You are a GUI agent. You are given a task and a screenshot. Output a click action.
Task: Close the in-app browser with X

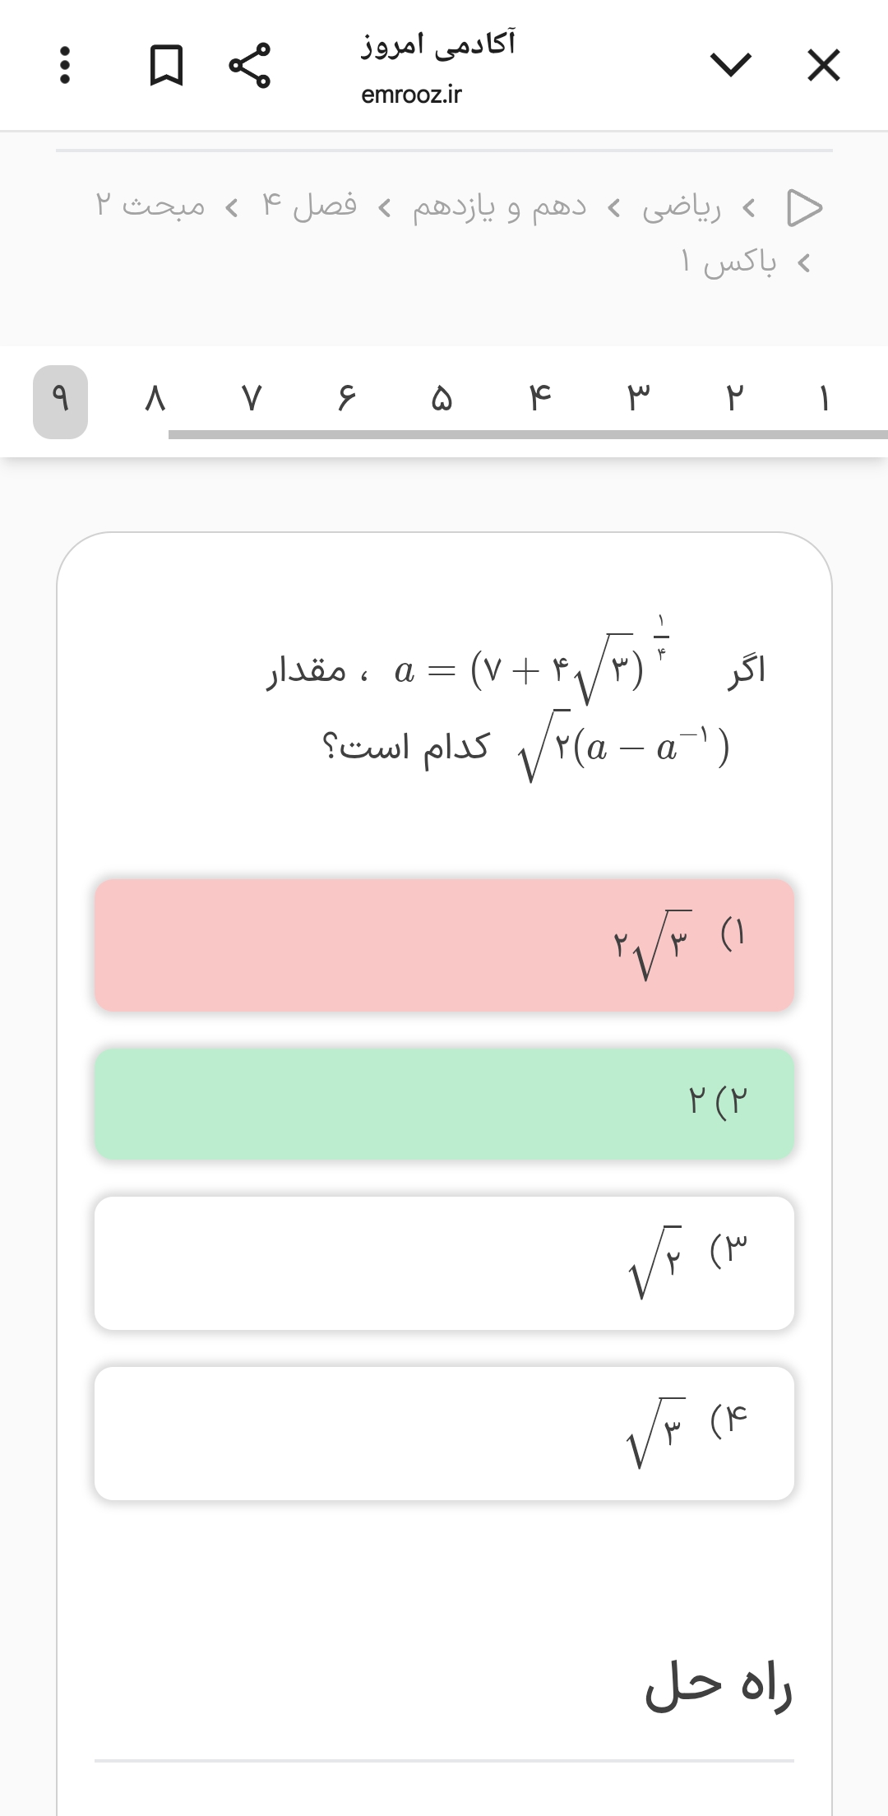[823, 65]
